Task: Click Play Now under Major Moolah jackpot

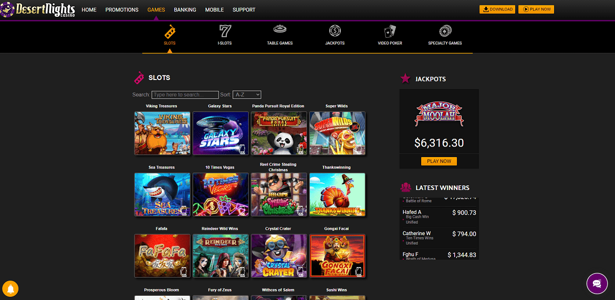Action: 439,161
